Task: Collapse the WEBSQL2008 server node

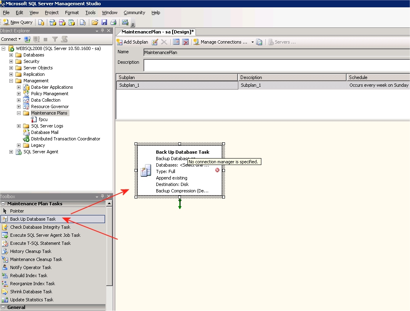Action: point(3,48)
